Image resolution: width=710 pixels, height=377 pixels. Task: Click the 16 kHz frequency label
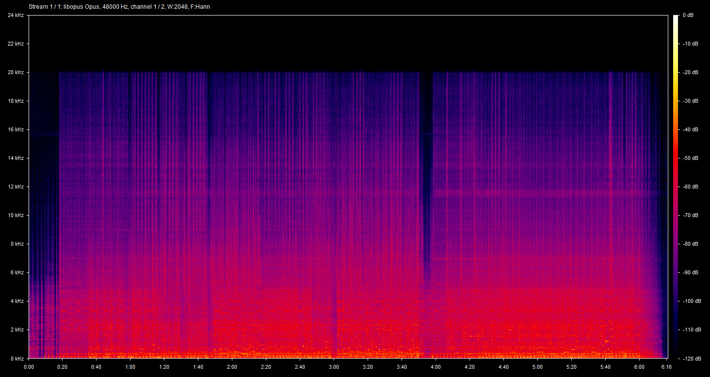coord(15,129)
